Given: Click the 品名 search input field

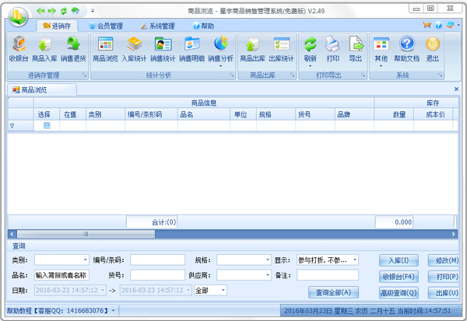Looking at the screenshot, I should pos(61,275).
